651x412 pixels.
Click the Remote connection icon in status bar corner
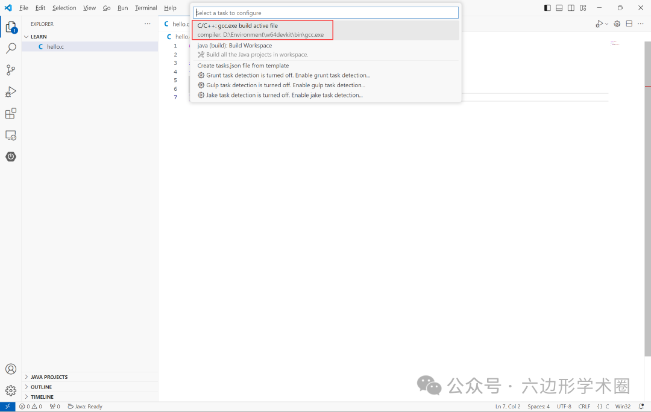(x=7, y=406)
